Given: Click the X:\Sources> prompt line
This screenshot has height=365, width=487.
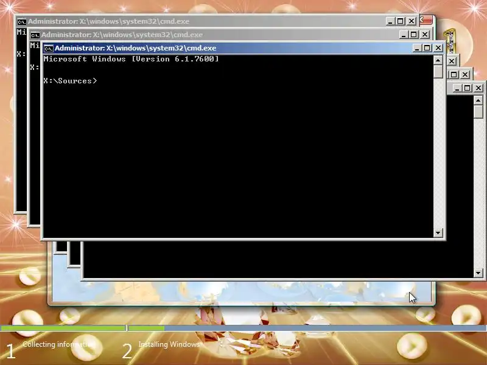Looking at the screenshot, I should click(x=70, y=81).
